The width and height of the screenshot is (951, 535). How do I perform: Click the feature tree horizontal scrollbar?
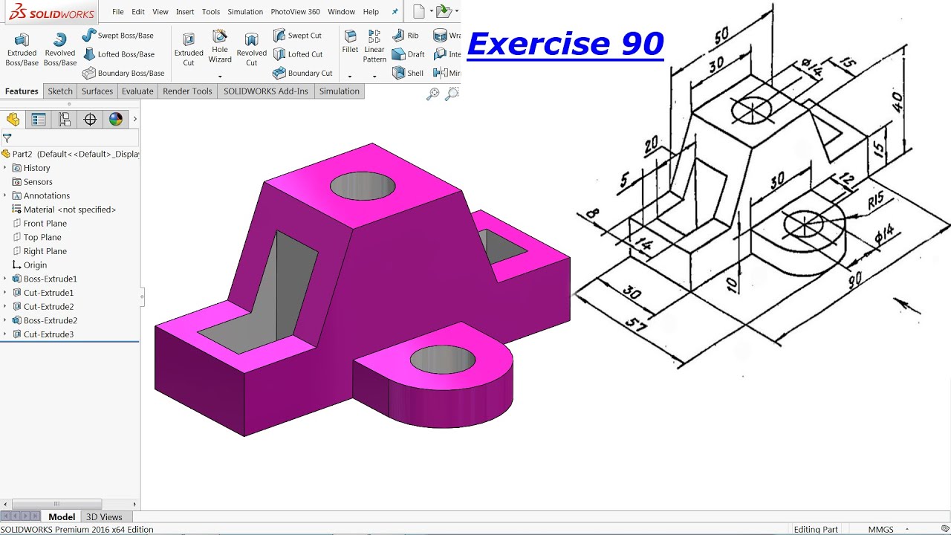(x=56, y=504)
